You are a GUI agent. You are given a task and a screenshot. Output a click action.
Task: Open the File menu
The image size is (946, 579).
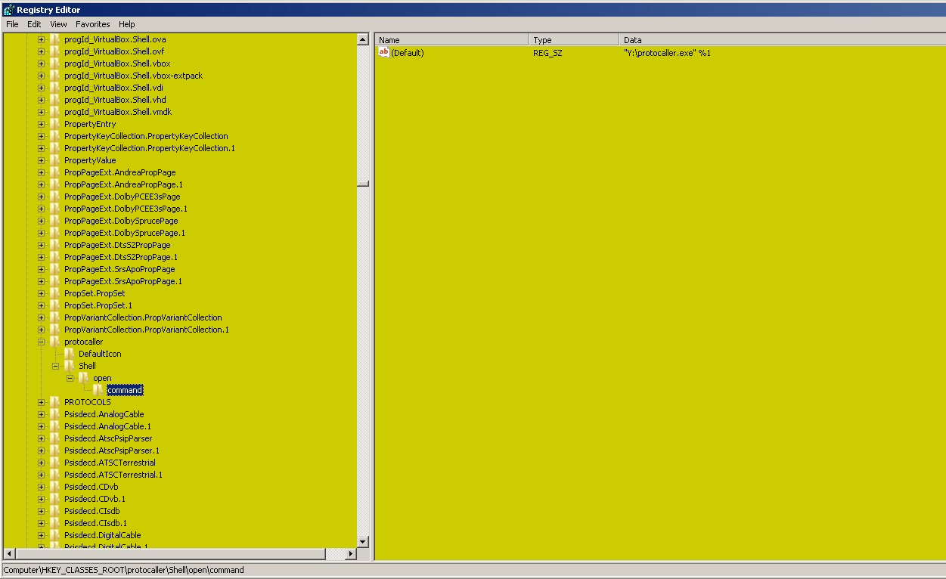[12, 24]
